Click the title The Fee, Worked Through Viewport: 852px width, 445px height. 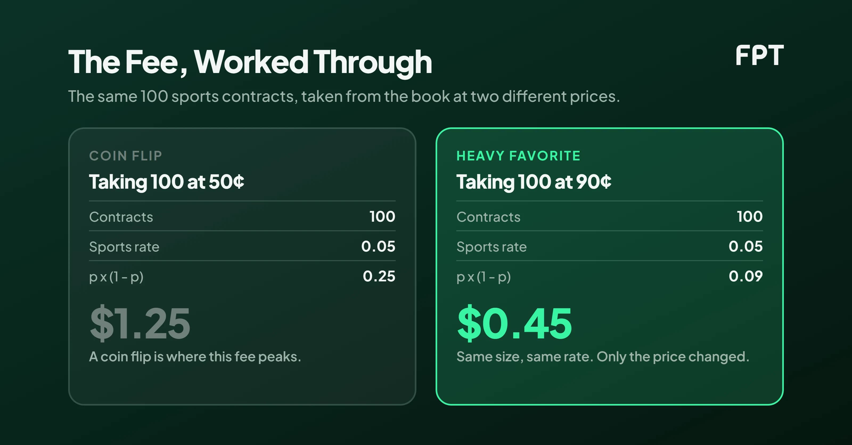[250, 62]
